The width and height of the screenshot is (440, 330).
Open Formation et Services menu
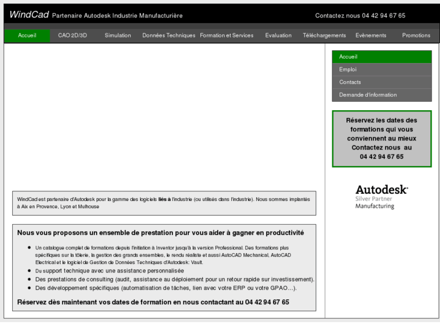coord(226,35)
